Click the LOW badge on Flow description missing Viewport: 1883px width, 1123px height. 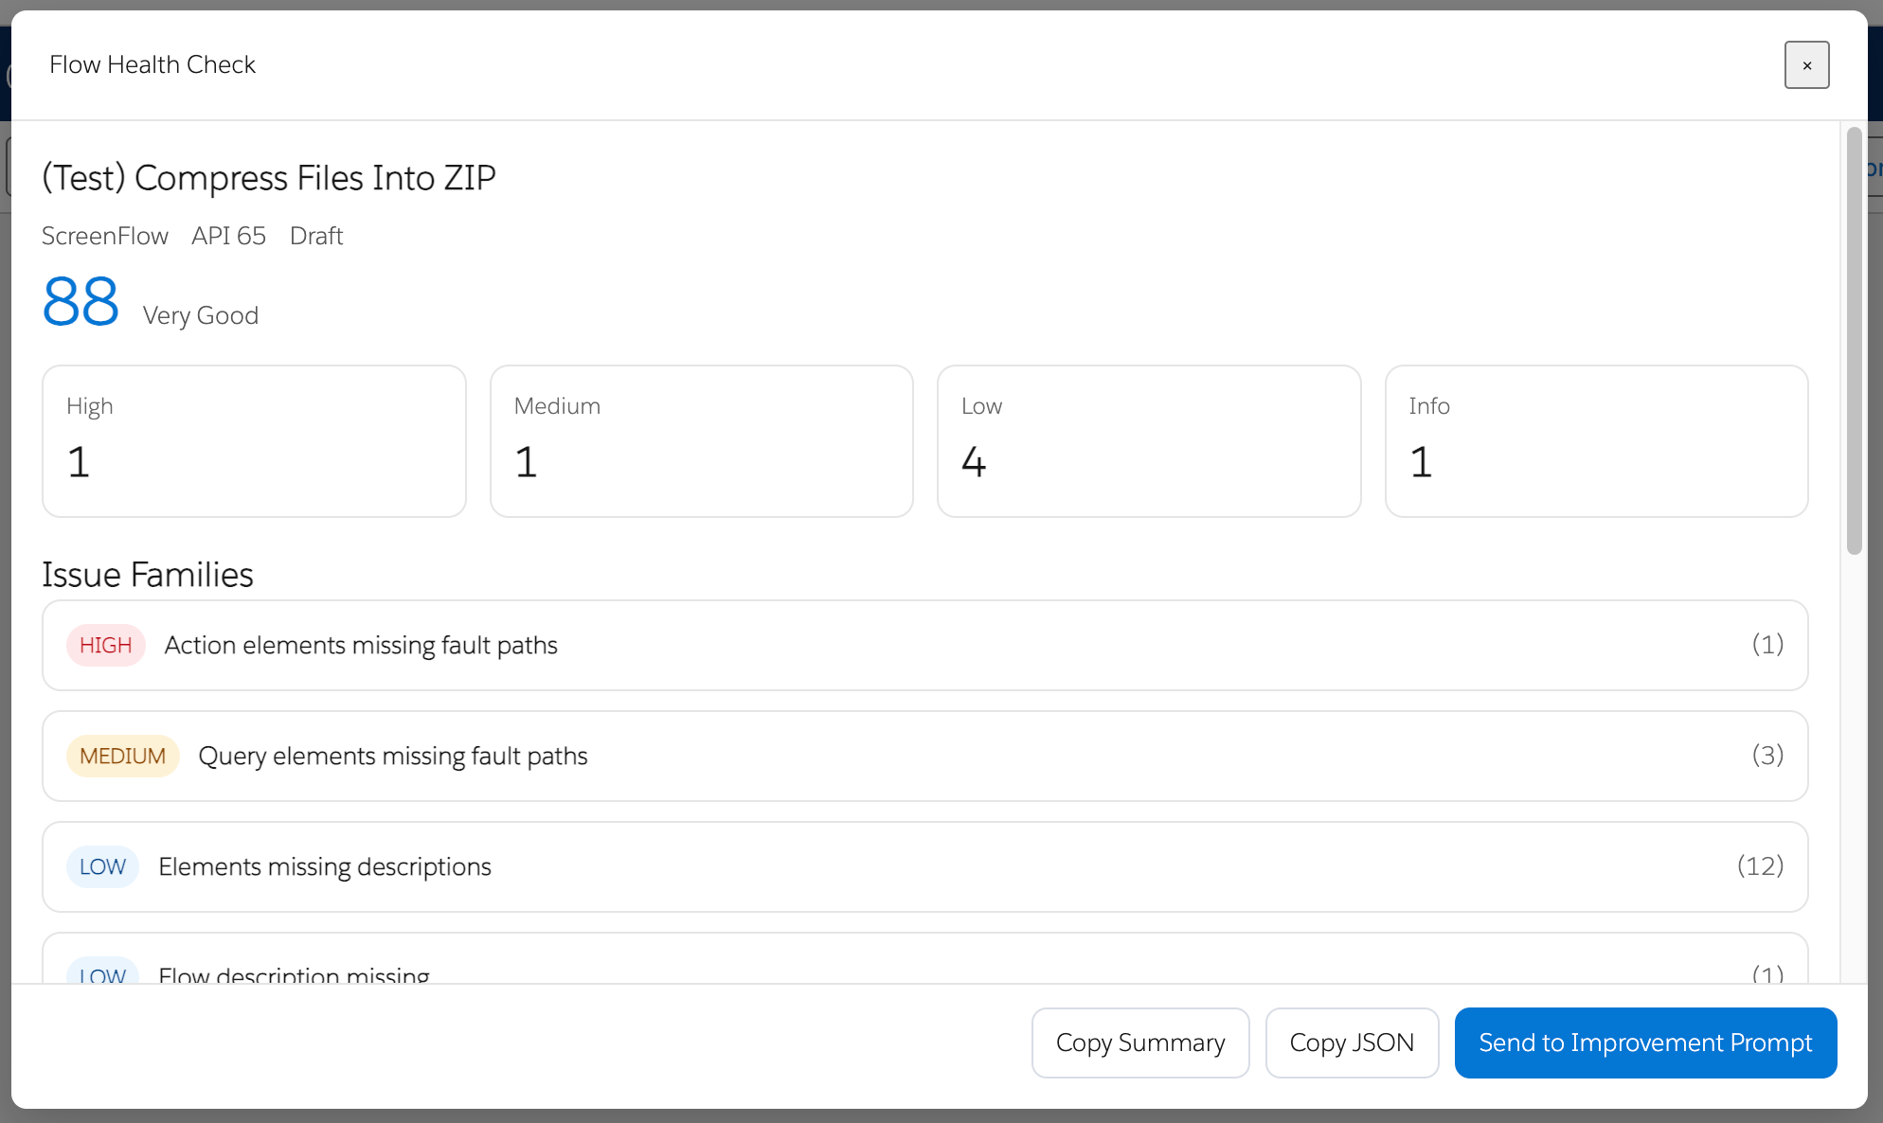pyautogui.click(x=101, y=972)
